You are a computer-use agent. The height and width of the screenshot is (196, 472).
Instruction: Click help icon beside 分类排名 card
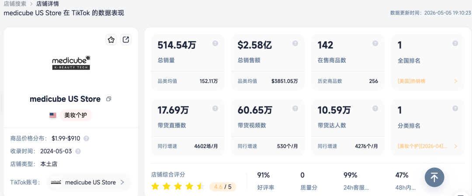[x=455, y=108]
